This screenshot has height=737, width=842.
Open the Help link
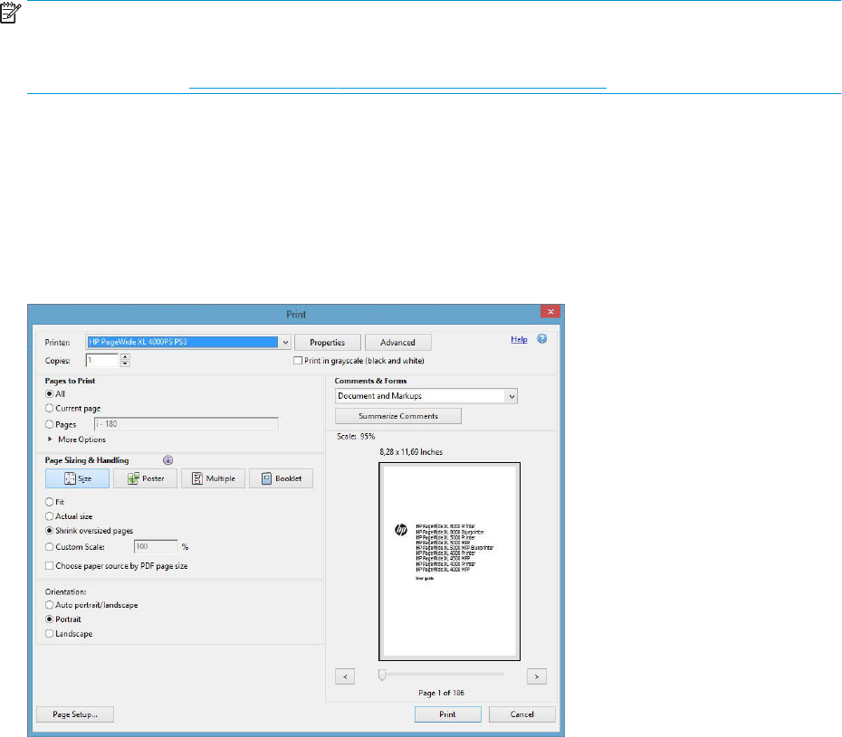pos(519,339)
